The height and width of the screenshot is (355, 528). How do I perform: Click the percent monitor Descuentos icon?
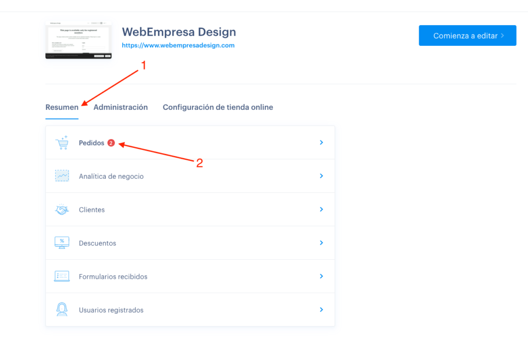[62, 243]
